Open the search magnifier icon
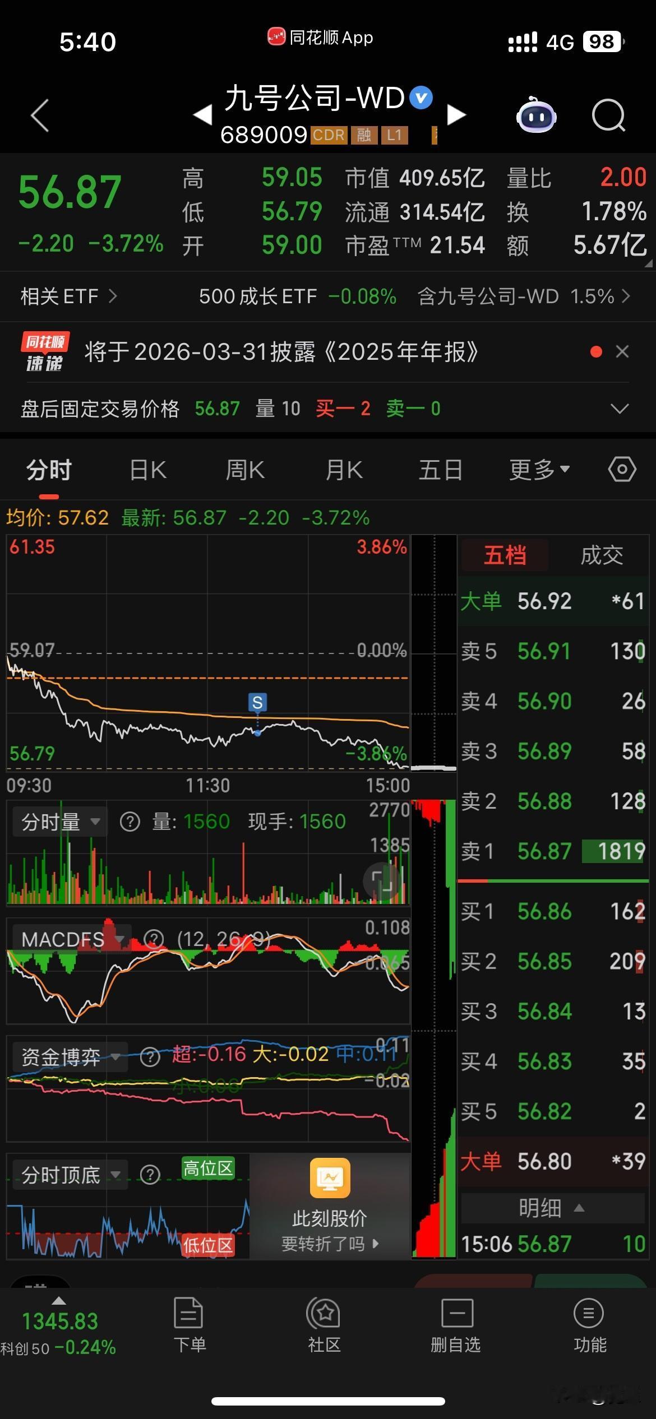 pyautogui.click(x=609, y=115)
